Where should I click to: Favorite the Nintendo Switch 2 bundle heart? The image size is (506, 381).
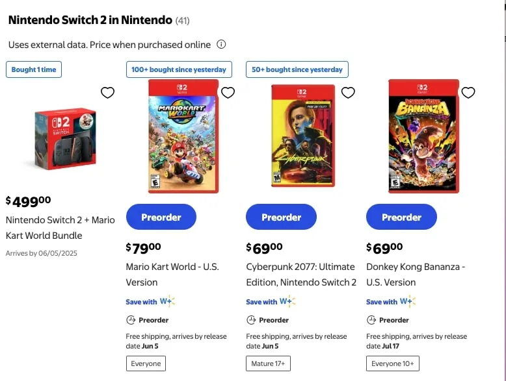point(108,93)
